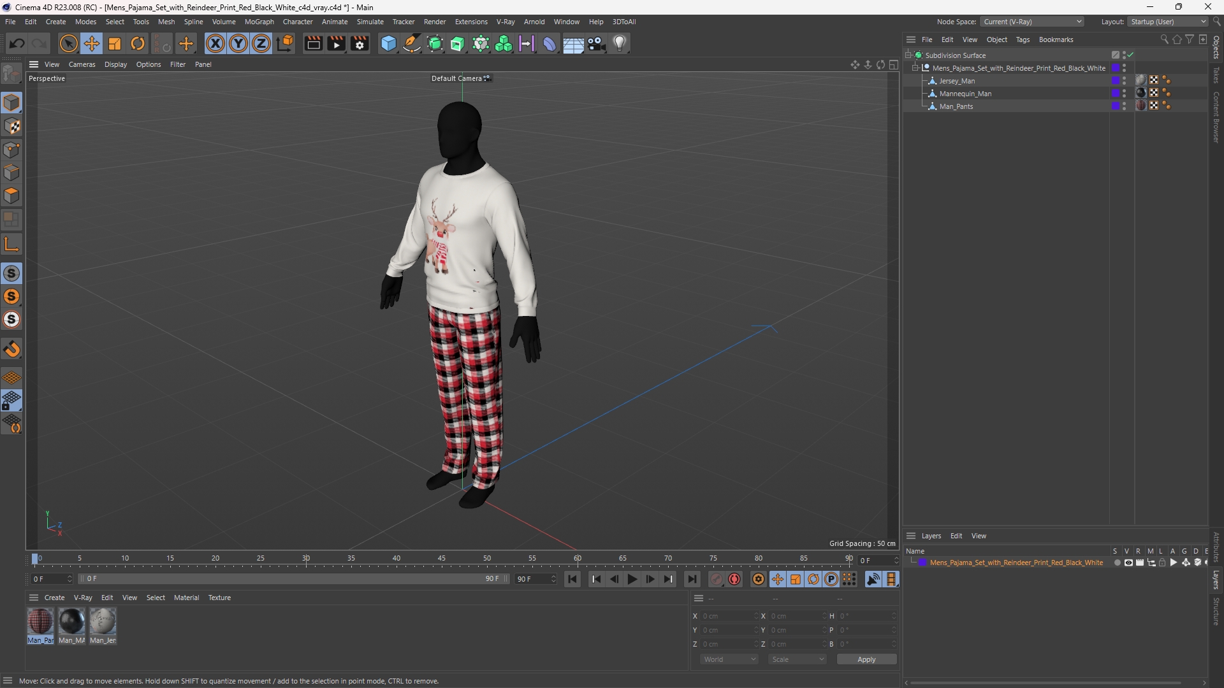The image size is (1224, 688).
Task: Open the Layout dropdown
Action: 1168,22
